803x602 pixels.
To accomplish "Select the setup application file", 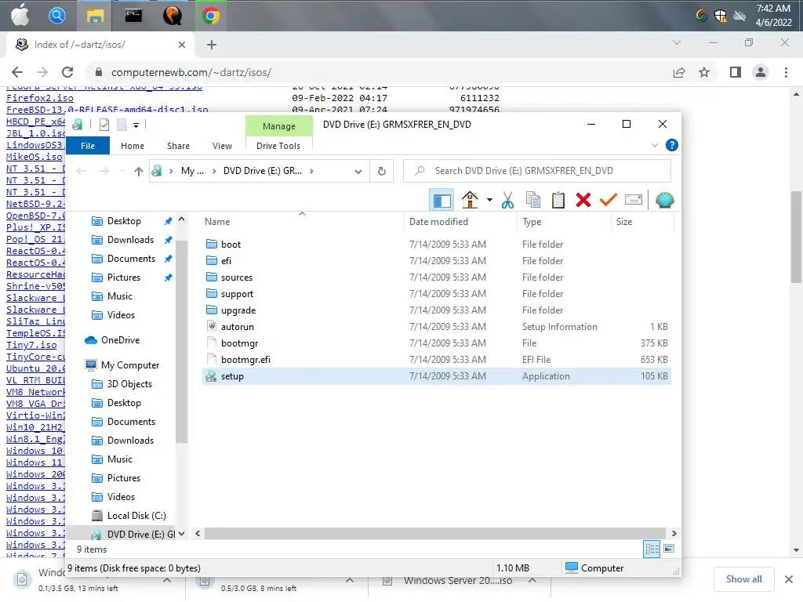I will coord(436,376).
